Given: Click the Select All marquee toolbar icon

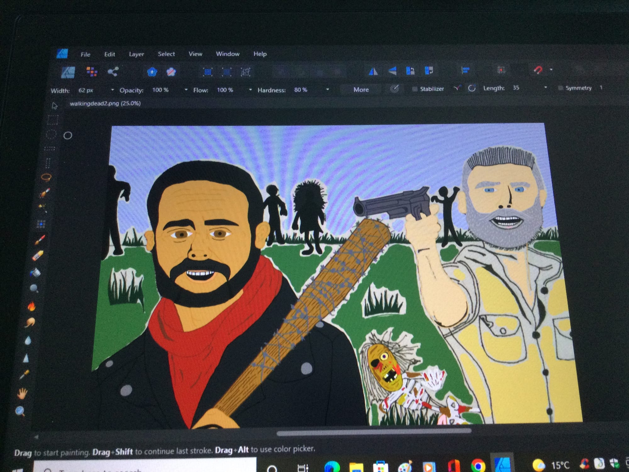Looking at the screenshot, I should [208, 72].
